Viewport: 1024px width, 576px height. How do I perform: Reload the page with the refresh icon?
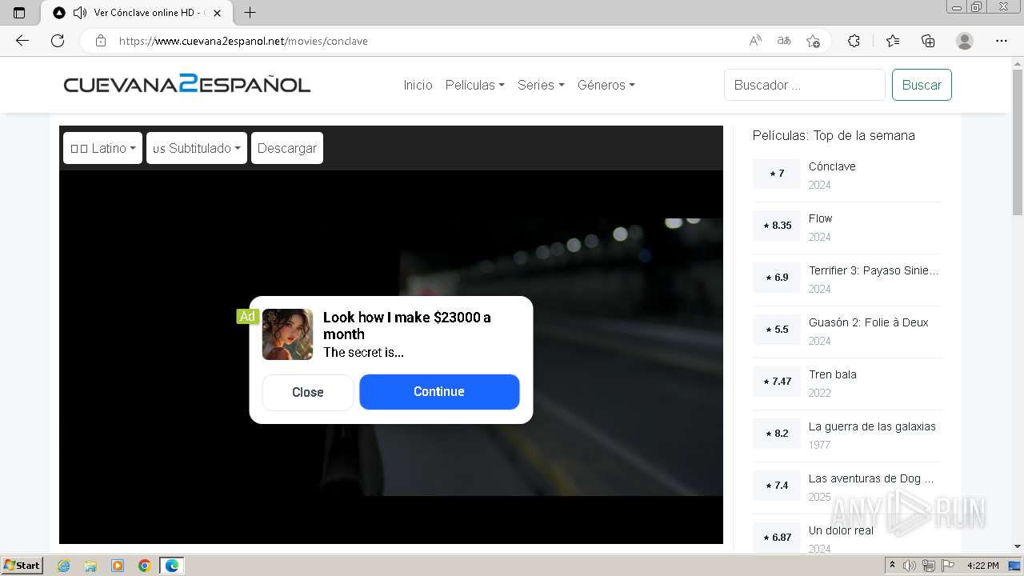[58, 41]
